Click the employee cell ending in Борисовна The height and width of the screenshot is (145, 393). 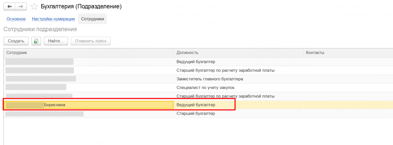(89, 105)
